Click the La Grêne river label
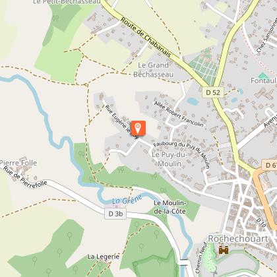Screen dimensions: 277x277 click(x=127, y=199)
